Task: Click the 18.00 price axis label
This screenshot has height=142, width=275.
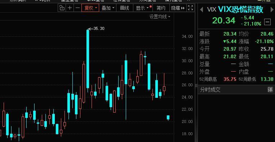Action: point(187,134)
